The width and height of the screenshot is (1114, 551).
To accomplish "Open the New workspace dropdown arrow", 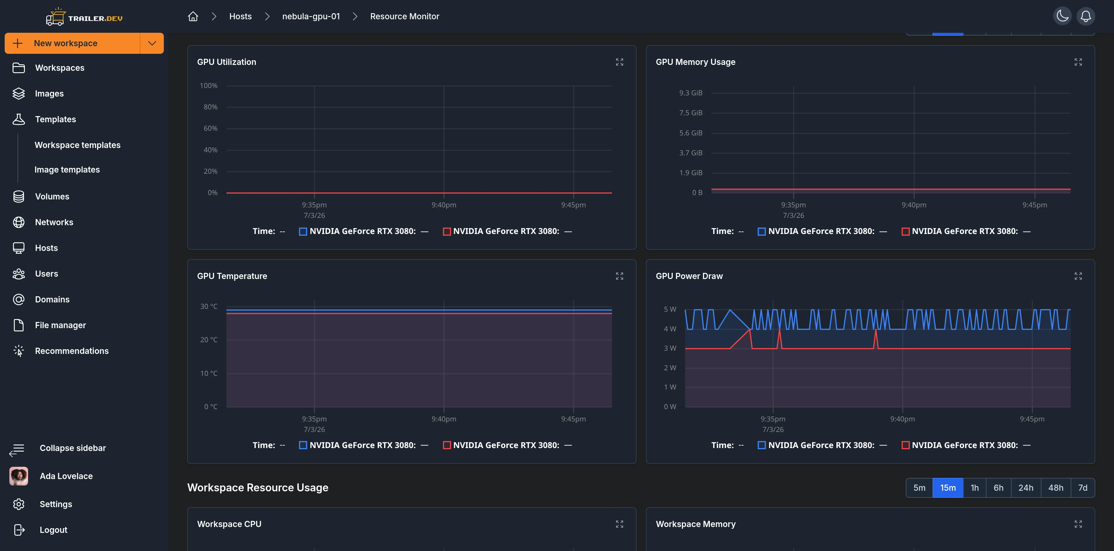I will point(152,43).
